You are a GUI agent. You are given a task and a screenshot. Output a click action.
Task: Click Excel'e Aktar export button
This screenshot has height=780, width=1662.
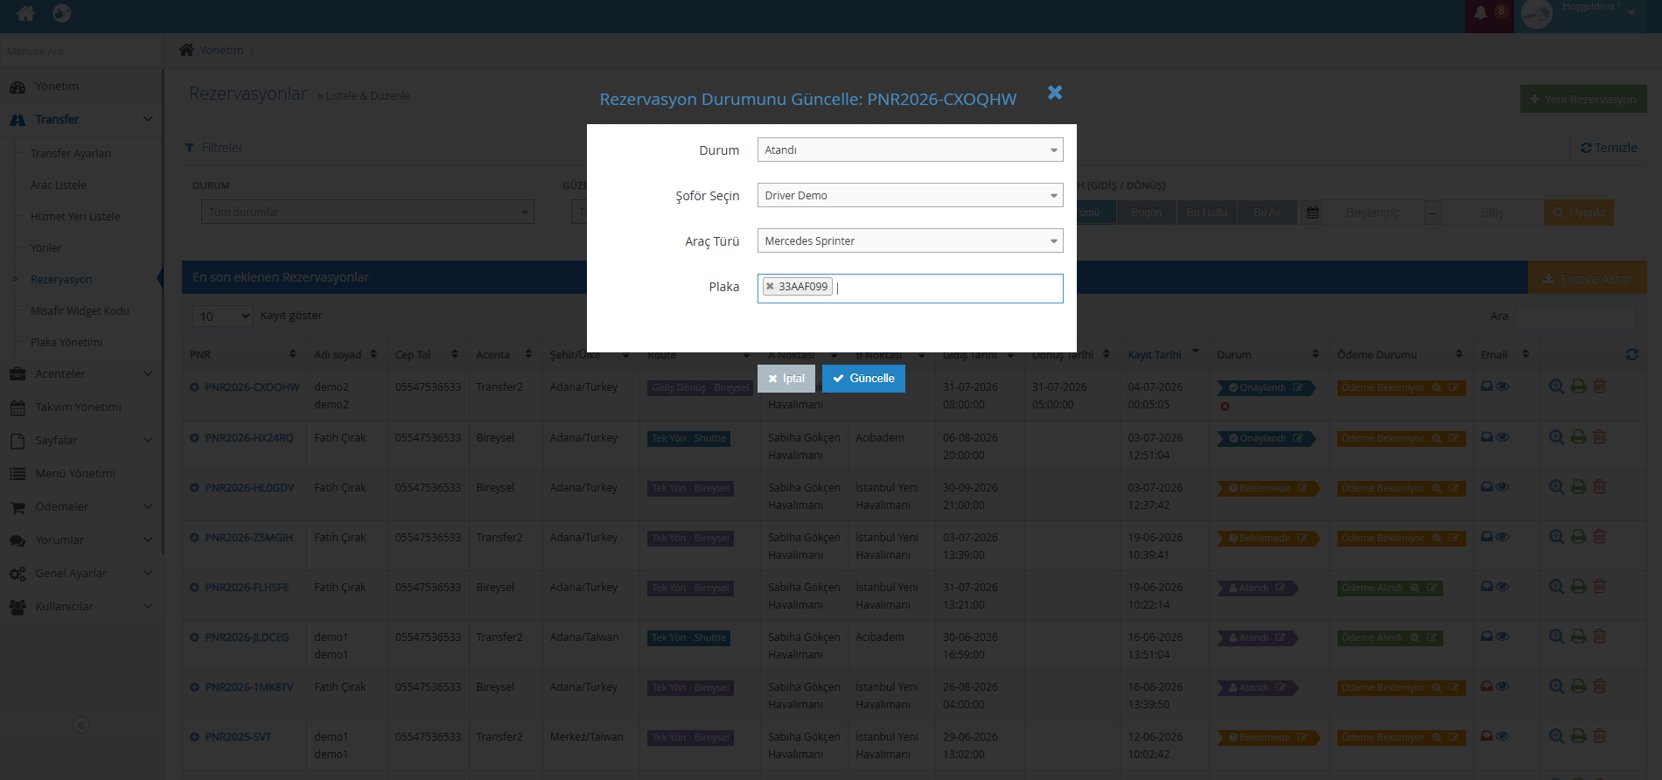pyautogui.click(x=1587, y=278)
